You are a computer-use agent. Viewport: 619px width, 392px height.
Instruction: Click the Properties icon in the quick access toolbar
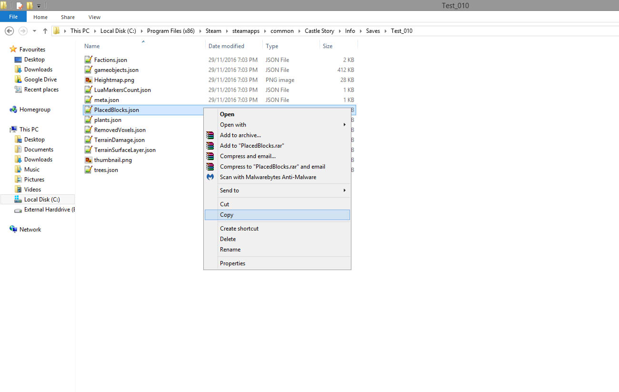point(20,6)
